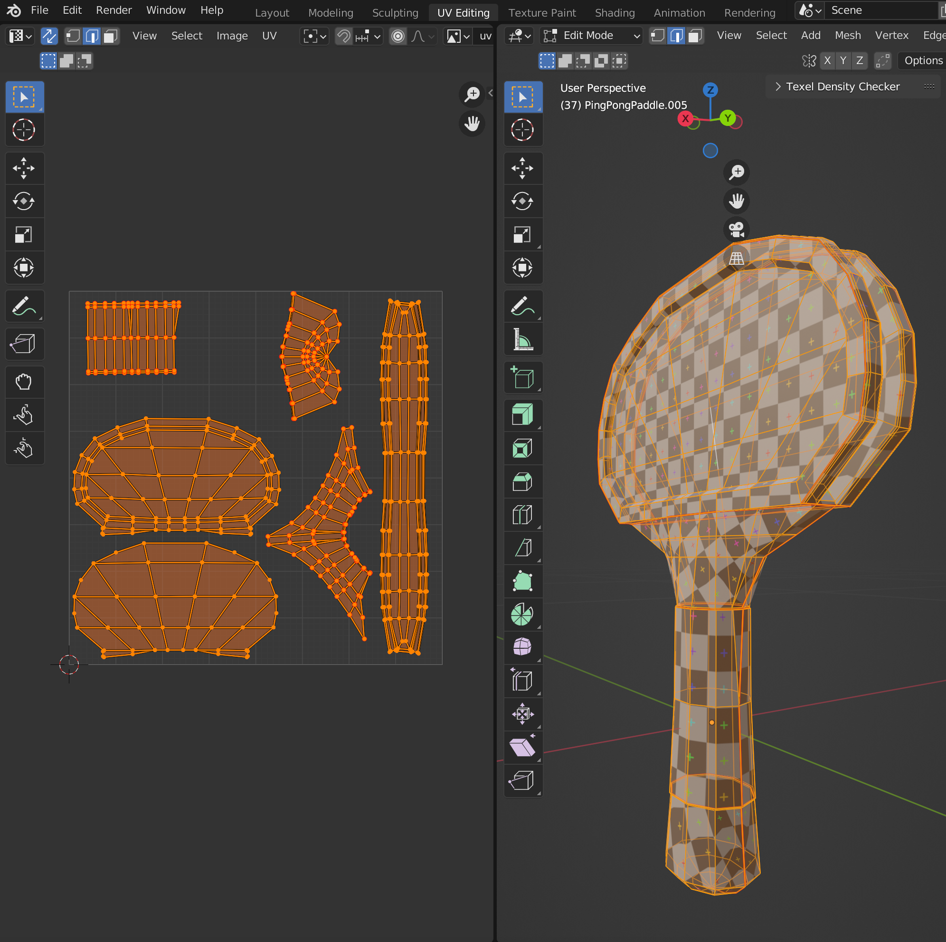Toggle the Proportional Editing icon
This screenshot has width=946, height=942.
(x=397, y=35)
